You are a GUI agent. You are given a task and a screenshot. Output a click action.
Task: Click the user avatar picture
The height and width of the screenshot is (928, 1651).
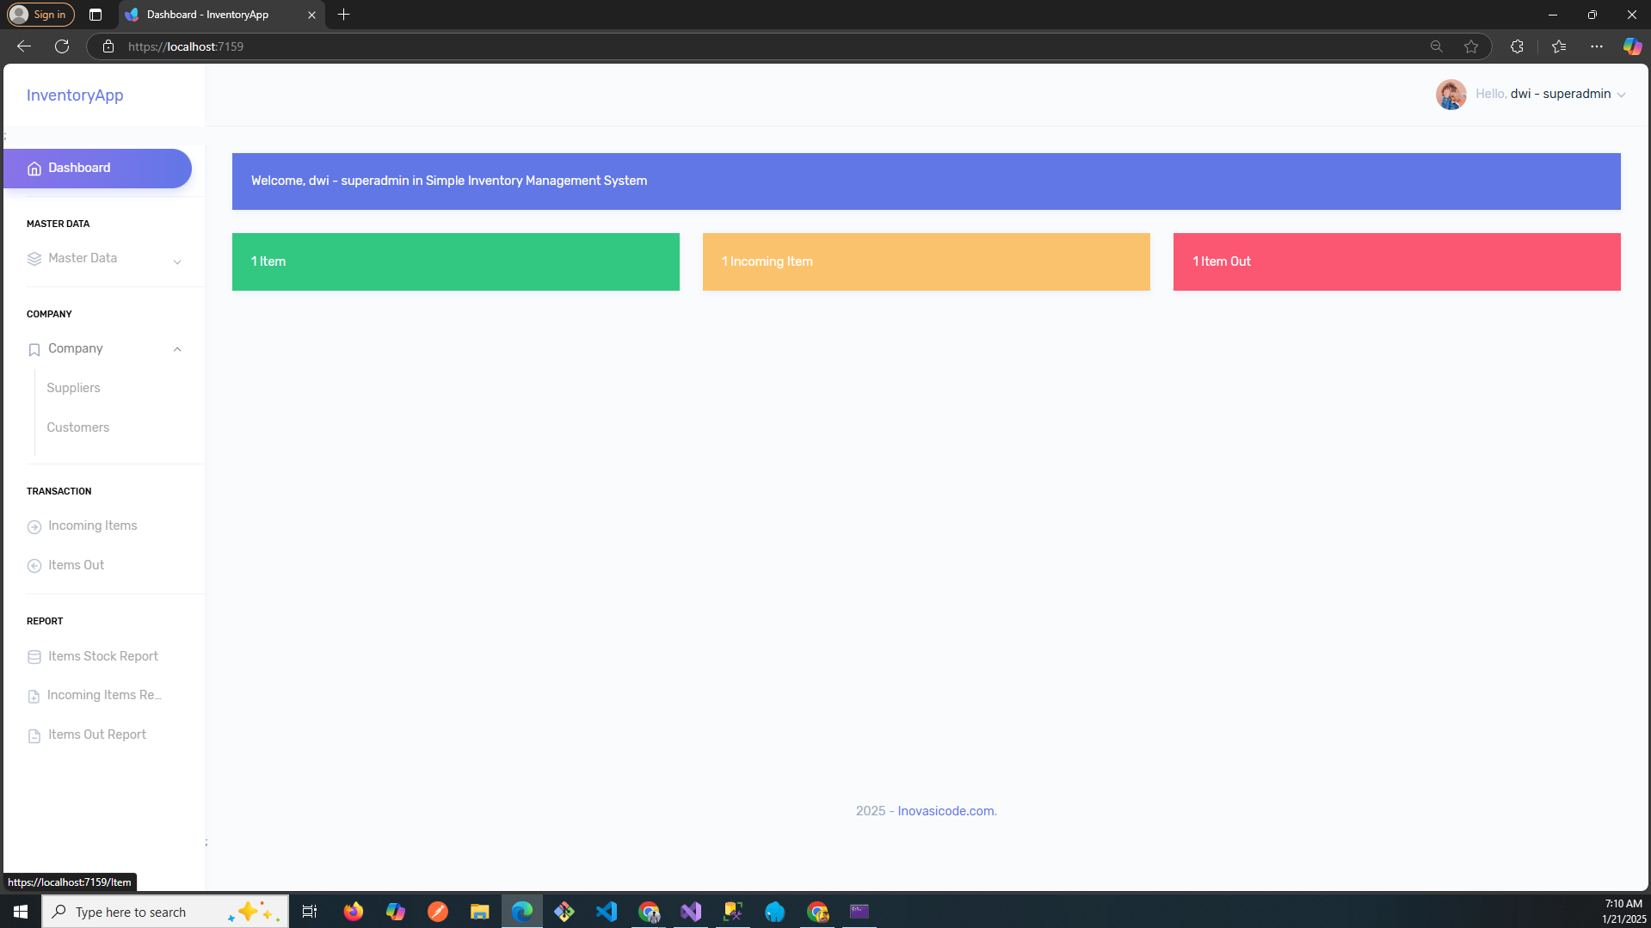point(1451,95)
